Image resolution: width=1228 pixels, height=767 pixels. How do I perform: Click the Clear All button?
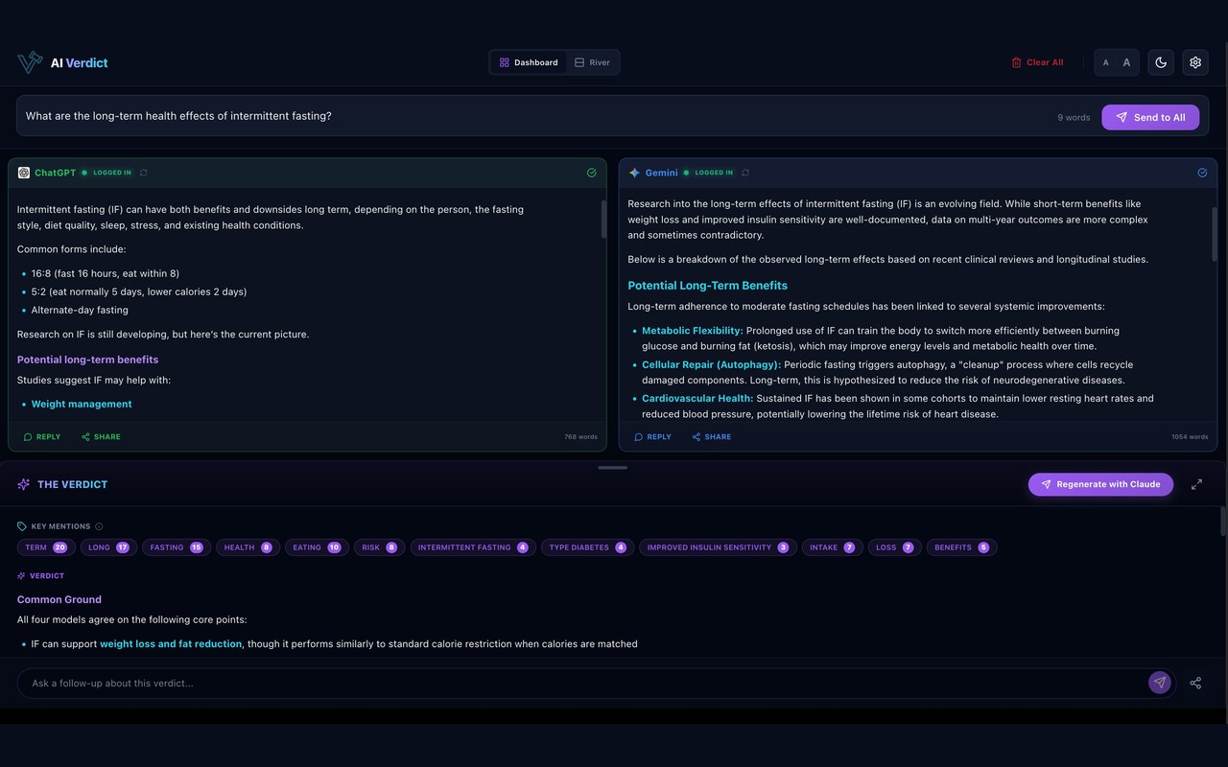tap(1037, 62)
